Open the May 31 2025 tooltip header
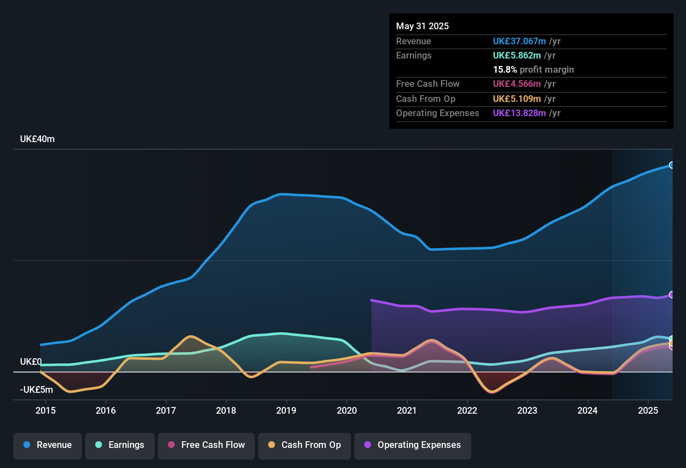Viewport: 686px width, 468px height. point(422,26)
